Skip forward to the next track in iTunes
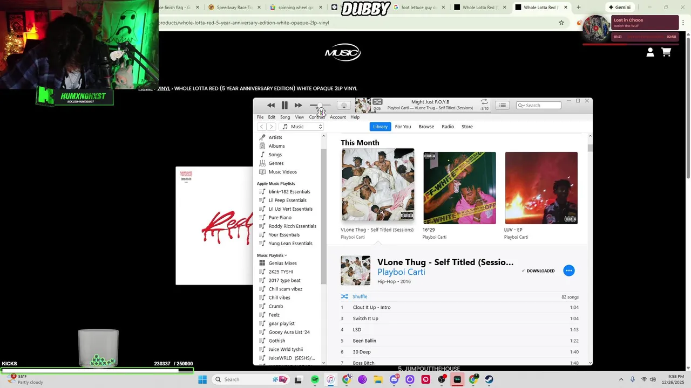Viewport: 691px width, 388px height. 298,106
